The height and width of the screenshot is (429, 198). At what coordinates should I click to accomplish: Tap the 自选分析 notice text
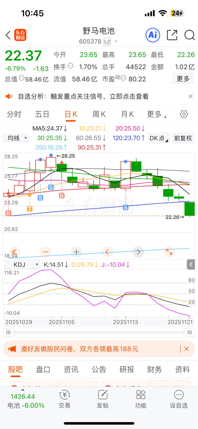[x=83, y=96]
